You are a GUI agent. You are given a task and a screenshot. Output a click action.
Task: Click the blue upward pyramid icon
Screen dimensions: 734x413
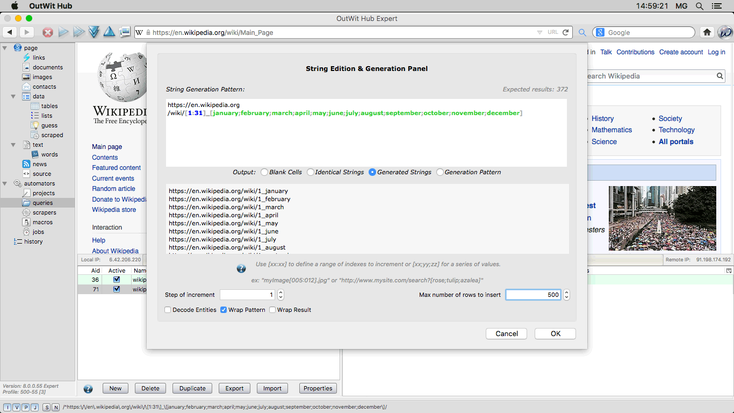tap(110, 32)
